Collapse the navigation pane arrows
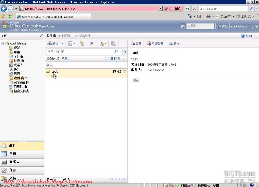Image resolution: width=259 pixels, height=187 pixels. click(x=41, y=36)
